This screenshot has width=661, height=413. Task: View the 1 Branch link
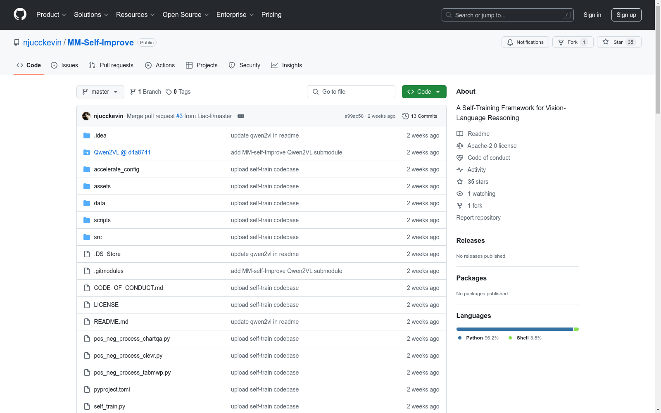click(145, 92)
